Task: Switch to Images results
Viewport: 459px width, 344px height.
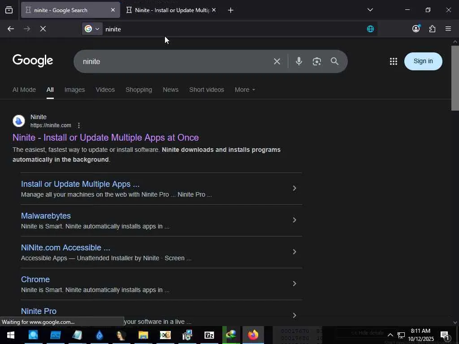Action: coord(75,90)
